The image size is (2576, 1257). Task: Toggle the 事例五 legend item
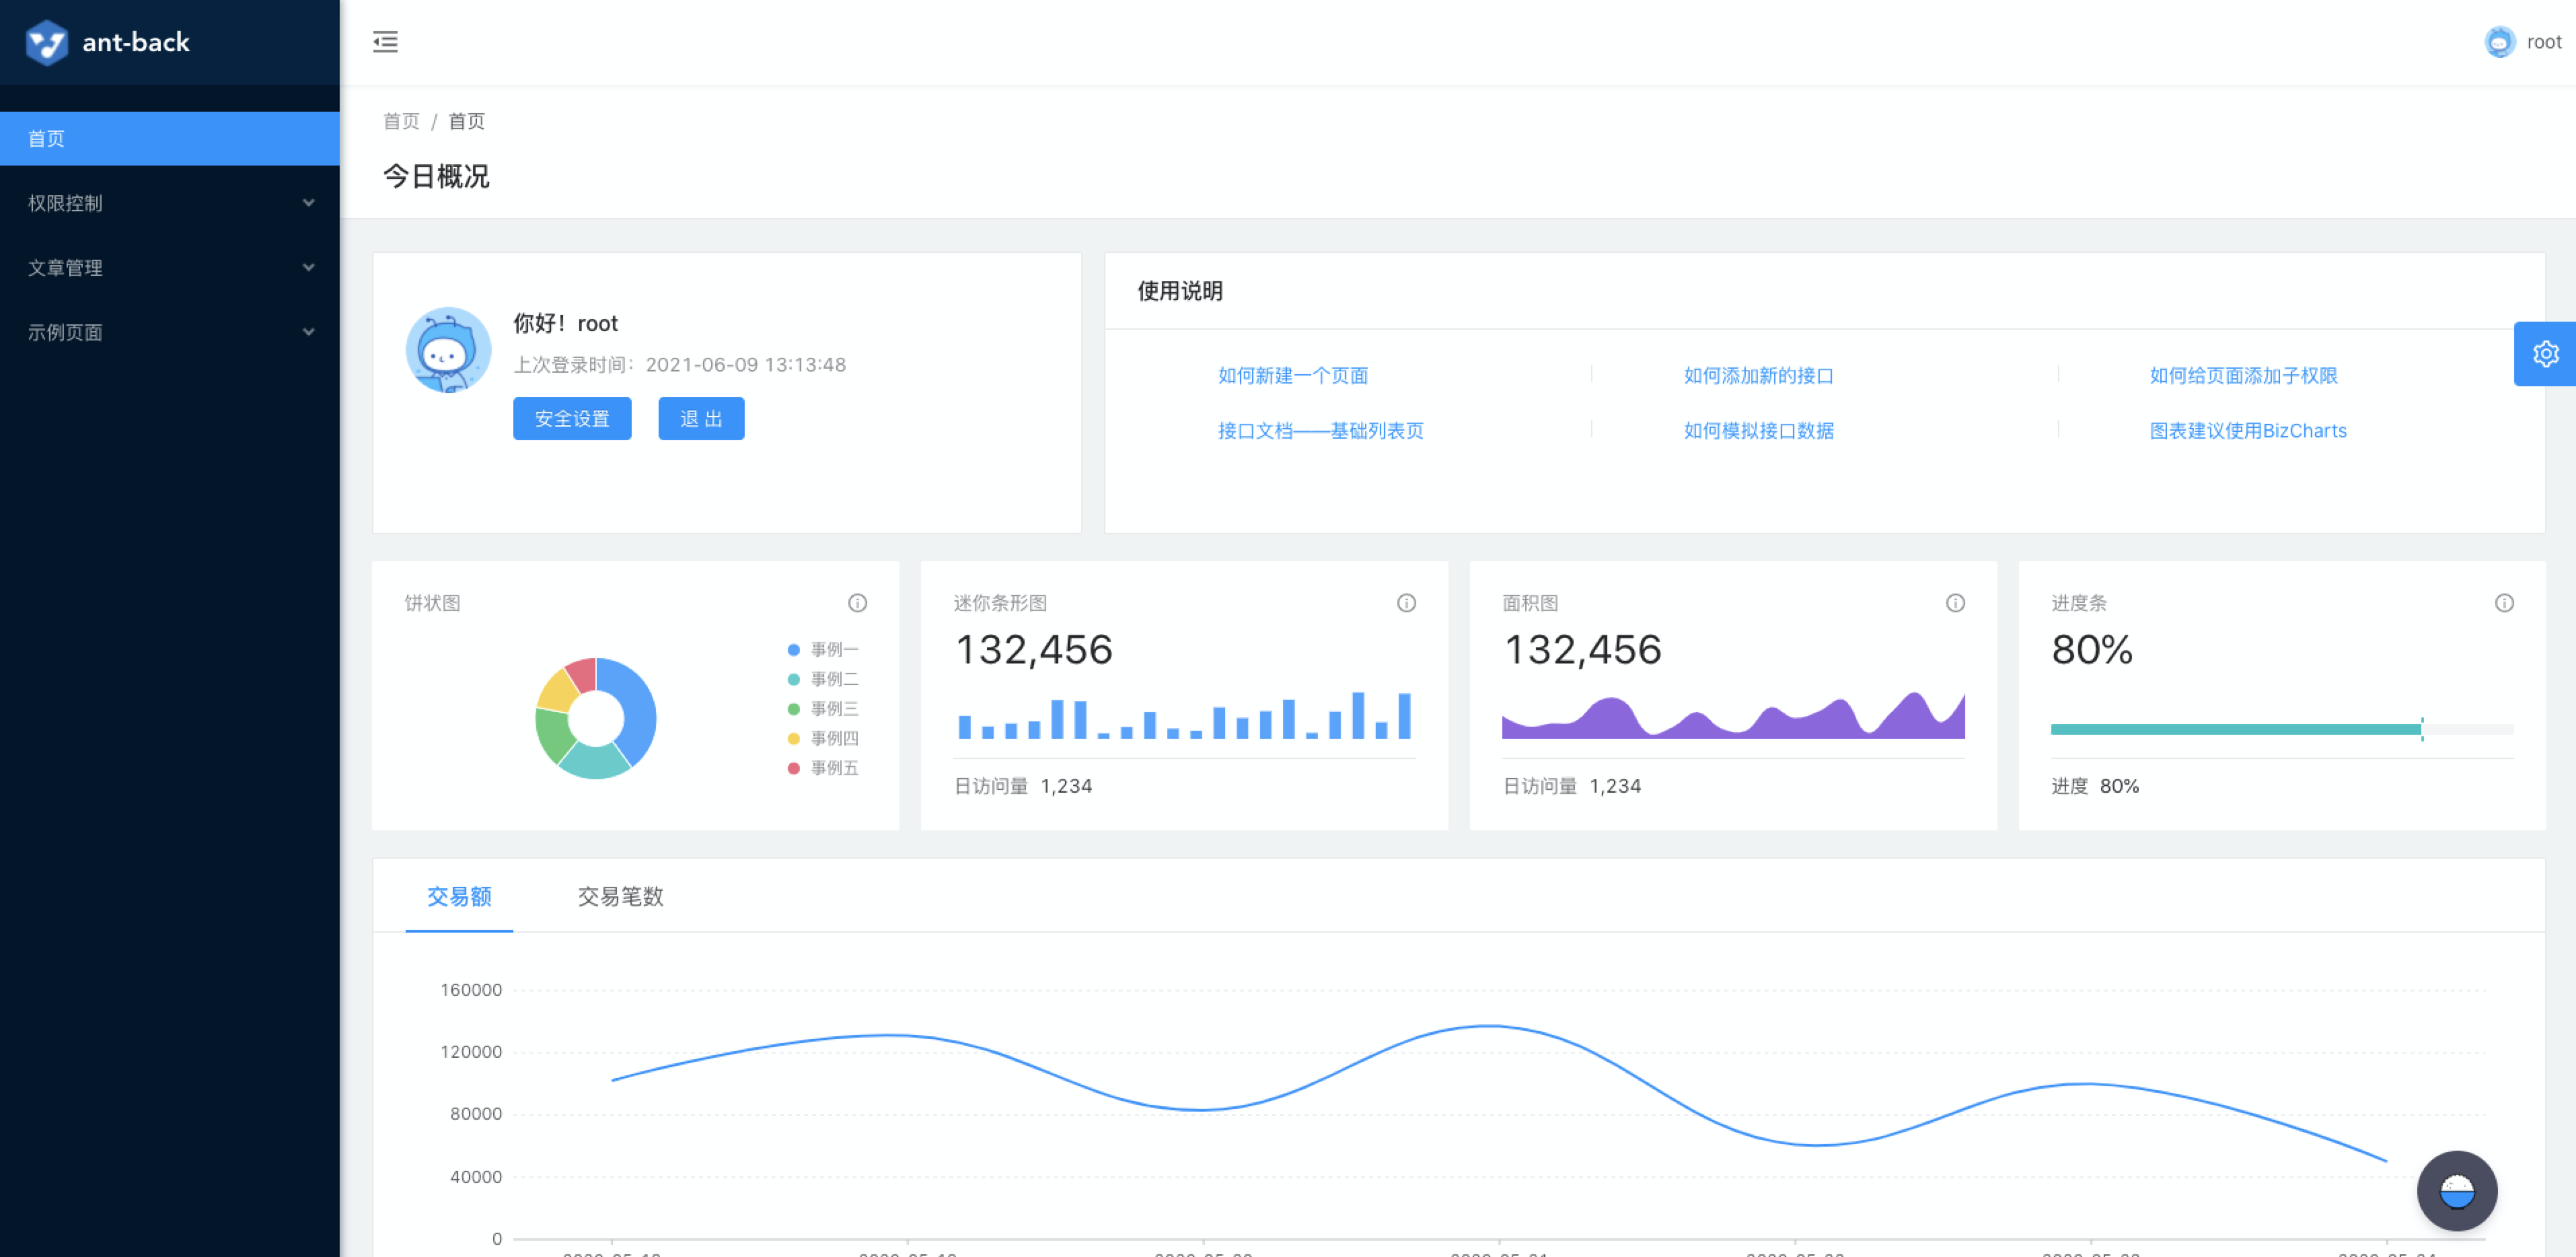823,768
